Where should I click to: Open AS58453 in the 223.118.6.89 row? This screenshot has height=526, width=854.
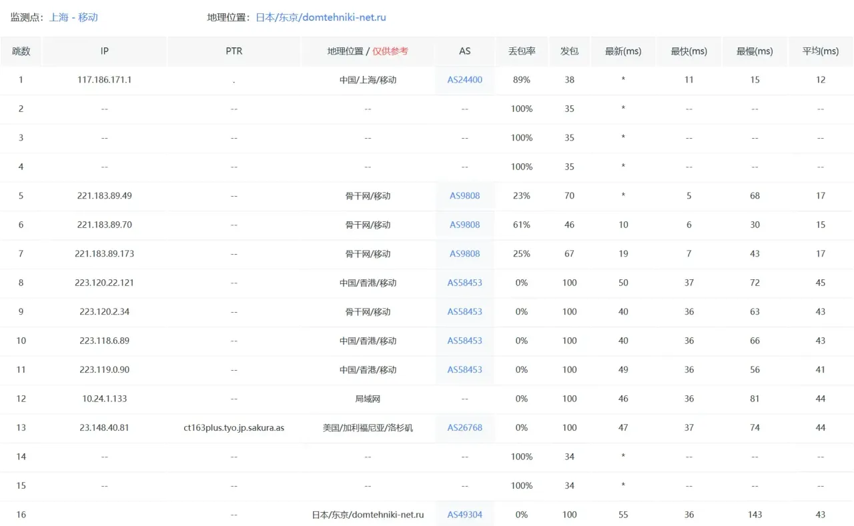[465, 341]
